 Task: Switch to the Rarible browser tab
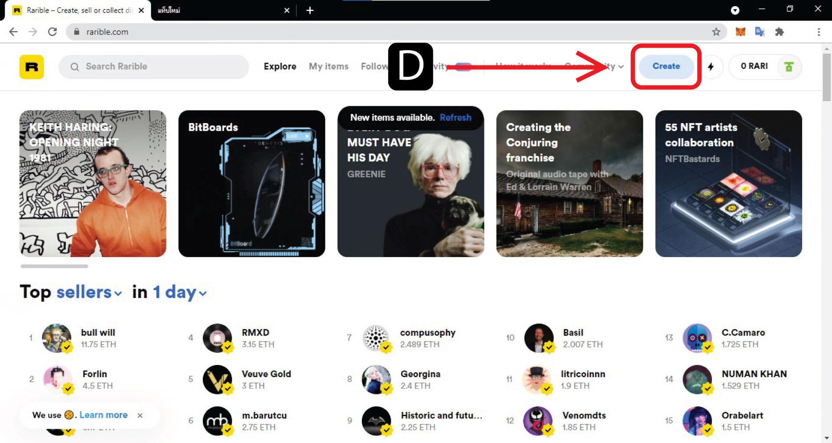tap(78, 10)
